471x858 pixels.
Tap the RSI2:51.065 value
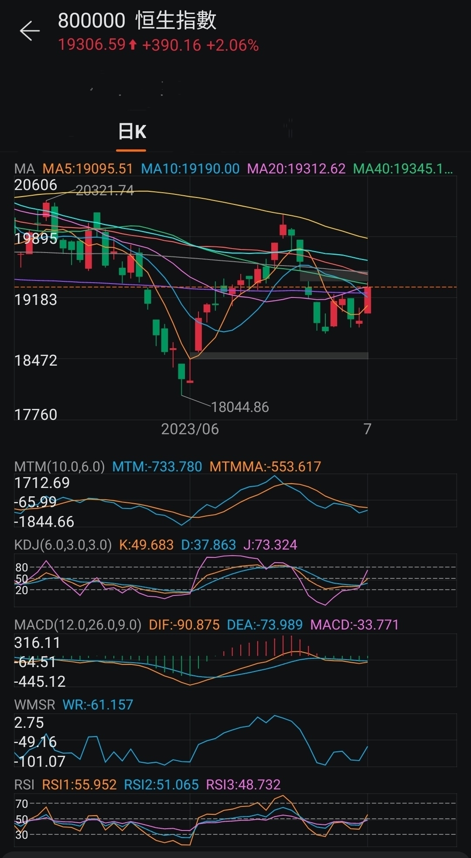[161, 785]
